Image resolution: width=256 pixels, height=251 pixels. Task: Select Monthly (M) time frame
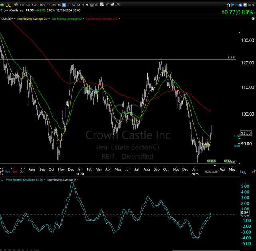tap(78, 5)
